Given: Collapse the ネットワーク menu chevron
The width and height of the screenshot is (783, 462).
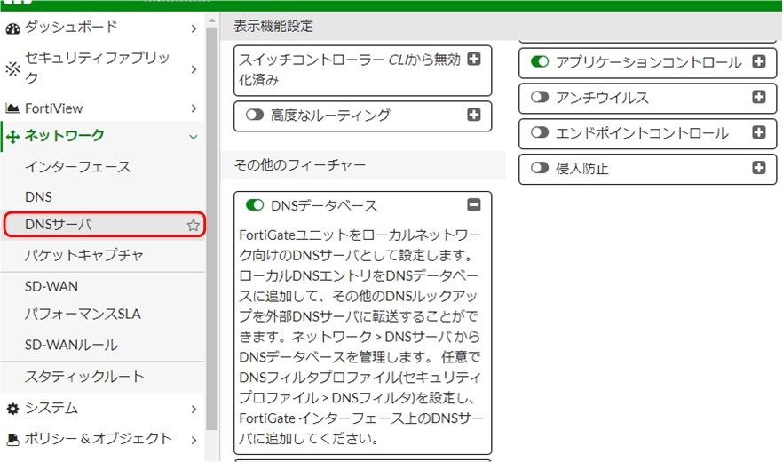Looking at the screenshot, I should click(x=194, y=137).
